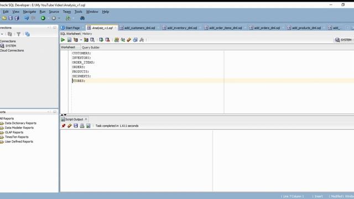
Task: Open the Data Modeler Reports folder
Action: click(x=19, y=128)
